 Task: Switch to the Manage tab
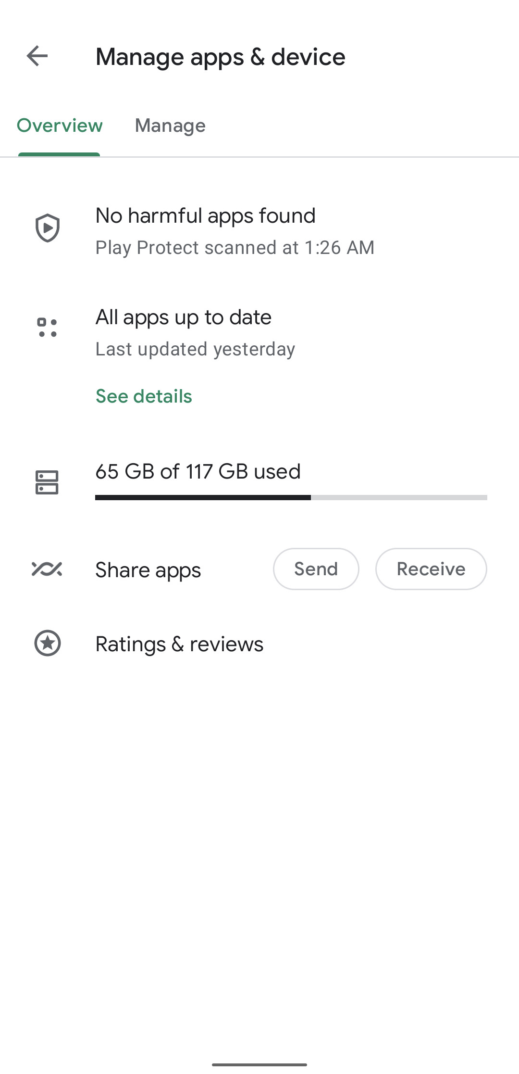[170, 126]
